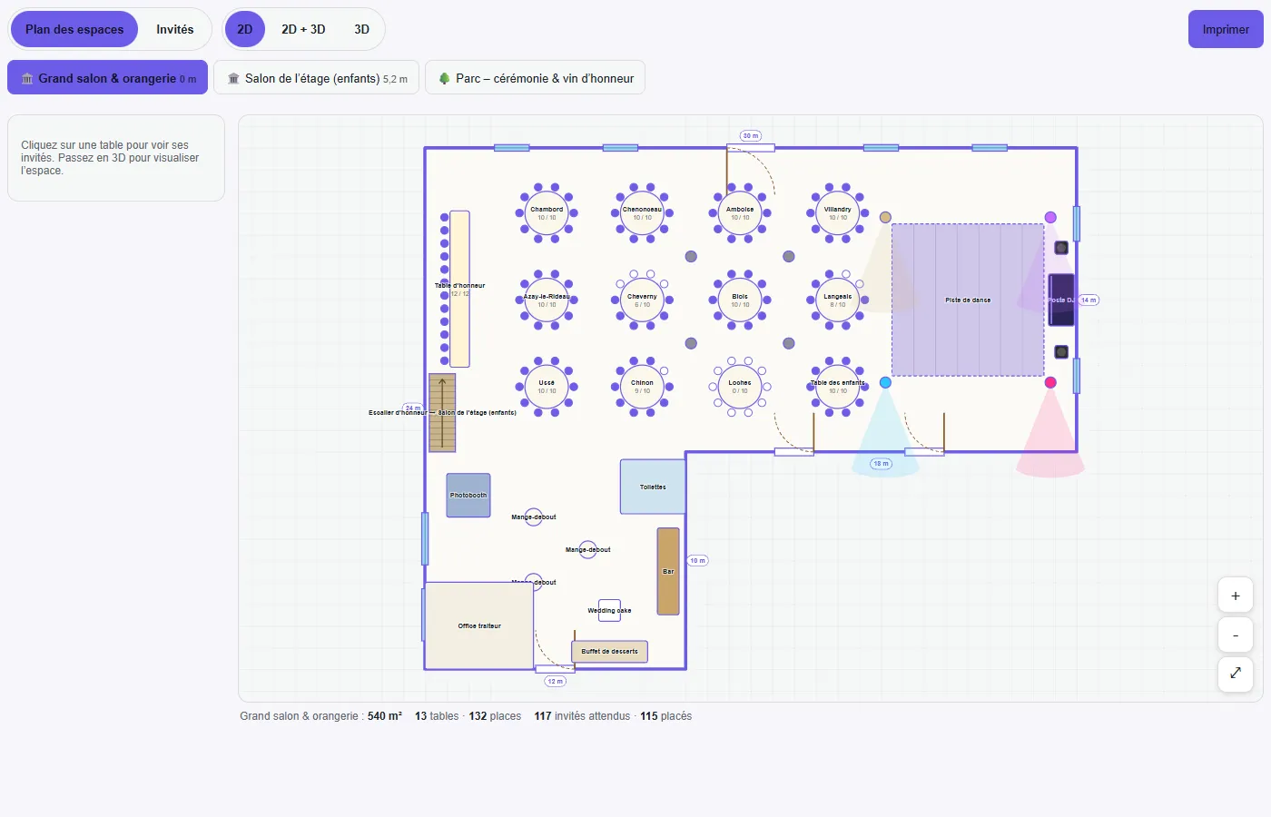Click the 30 m dimension label
The width and height of the screenshot is (1271, 817).
[750, 136]
